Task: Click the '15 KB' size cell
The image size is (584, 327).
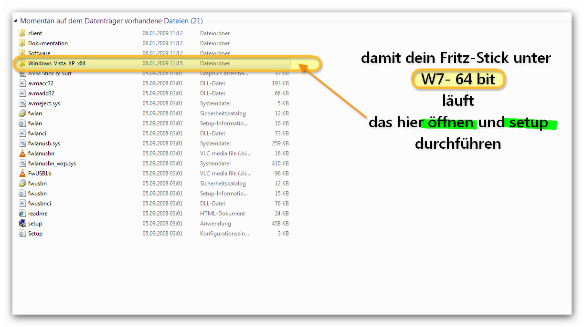Action: (281, 194)
